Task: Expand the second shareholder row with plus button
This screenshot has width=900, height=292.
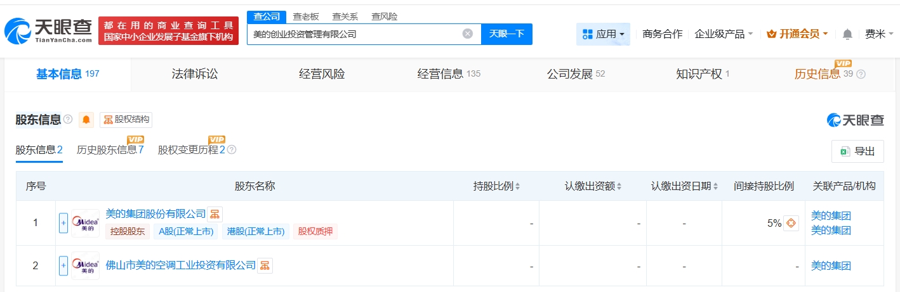Action: point(63,266)
